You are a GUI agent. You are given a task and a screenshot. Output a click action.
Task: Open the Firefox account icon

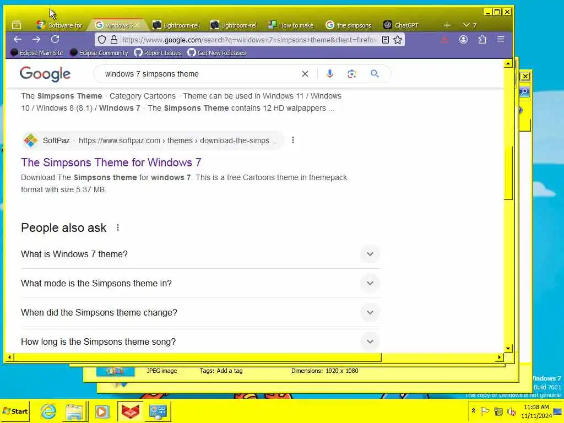tap(463, 40)
